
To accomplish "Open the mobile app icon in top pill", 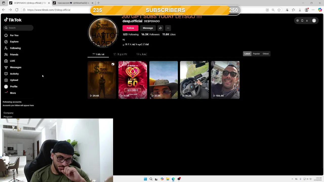I will pyautogui.click(x=302, y=21).
